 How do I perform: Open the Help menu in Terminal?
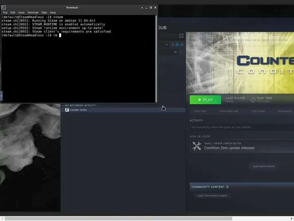(x=53, y=13)
